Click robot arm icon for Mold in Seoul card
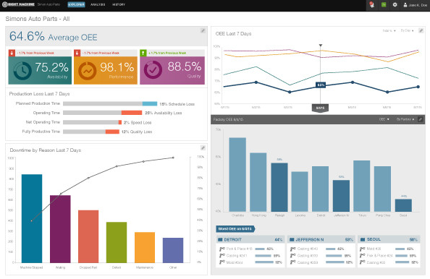430x279 pixels. pyautogui.click(x=362, y=249)
